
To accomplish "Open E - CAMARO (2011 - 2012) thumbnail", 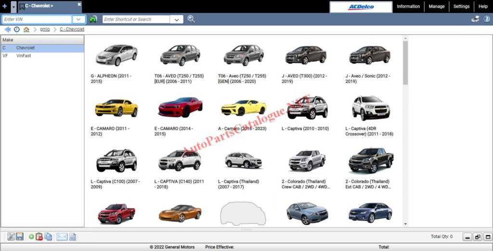I will [117, 108].
